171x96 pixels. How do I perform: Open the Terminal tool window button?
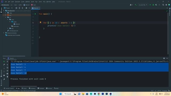(41, 88)
